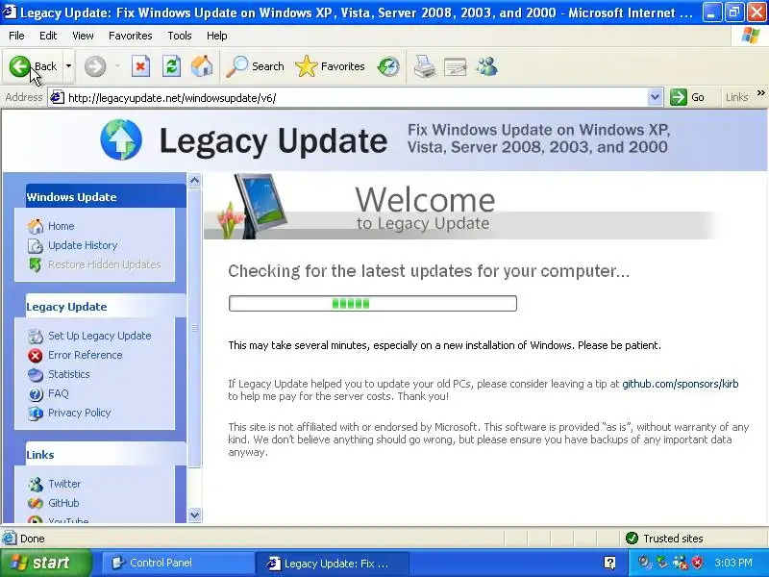Click the Twitter people icon

click(x=36, y=485)
